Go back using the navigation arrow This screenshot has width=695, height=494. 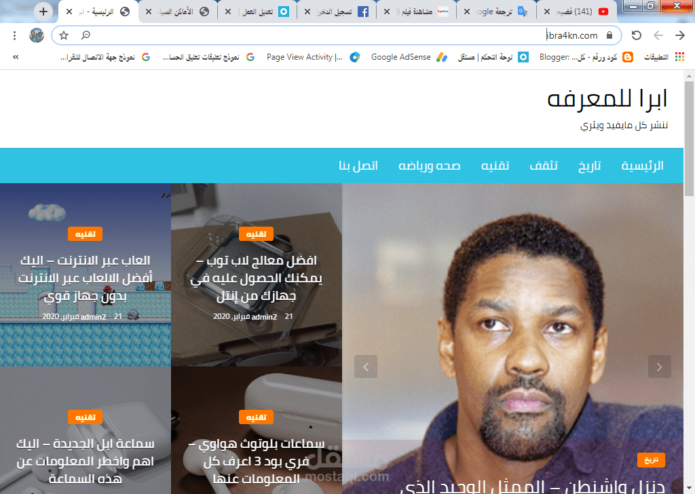(x=658, y=35)
